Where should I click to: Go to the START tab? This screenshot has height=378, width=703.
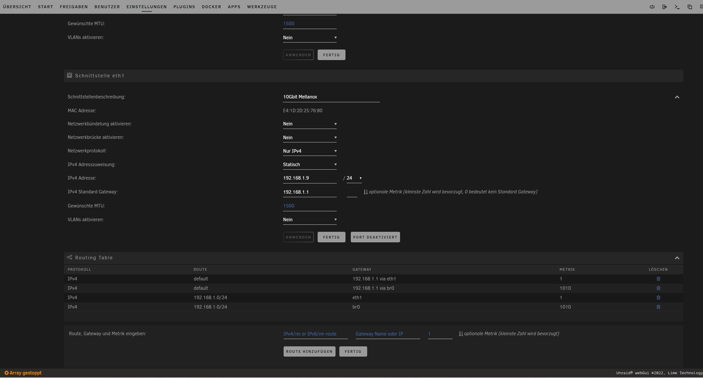[45, 7]
